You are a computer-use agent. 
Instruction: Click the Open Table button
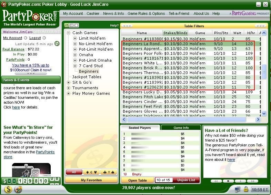[138, 180]
